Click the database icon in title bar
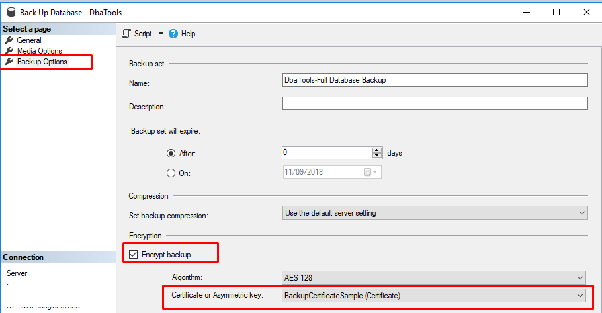The height and width of the screenshot is (313, 602). click(x=10, y=12)
